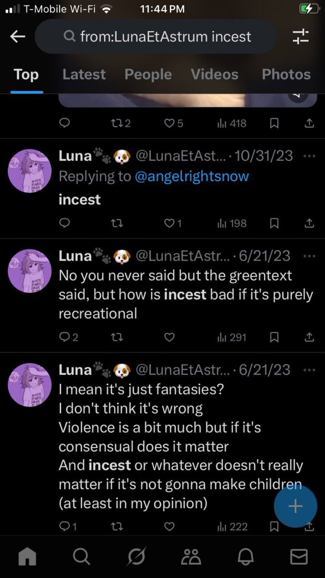Open more options on last 6/21/23 tweet
The height and width of the screenshot is (578, 325).
pos(310,370)
